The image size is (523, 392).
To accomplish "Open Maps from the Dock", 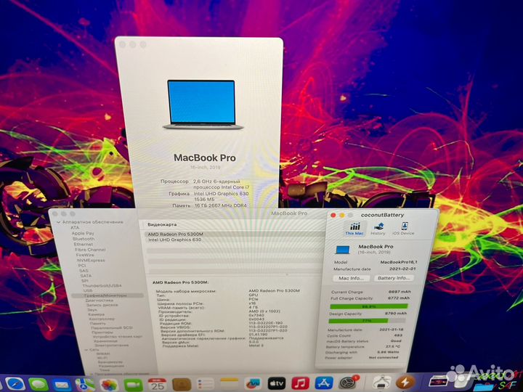I will (85, 385).
